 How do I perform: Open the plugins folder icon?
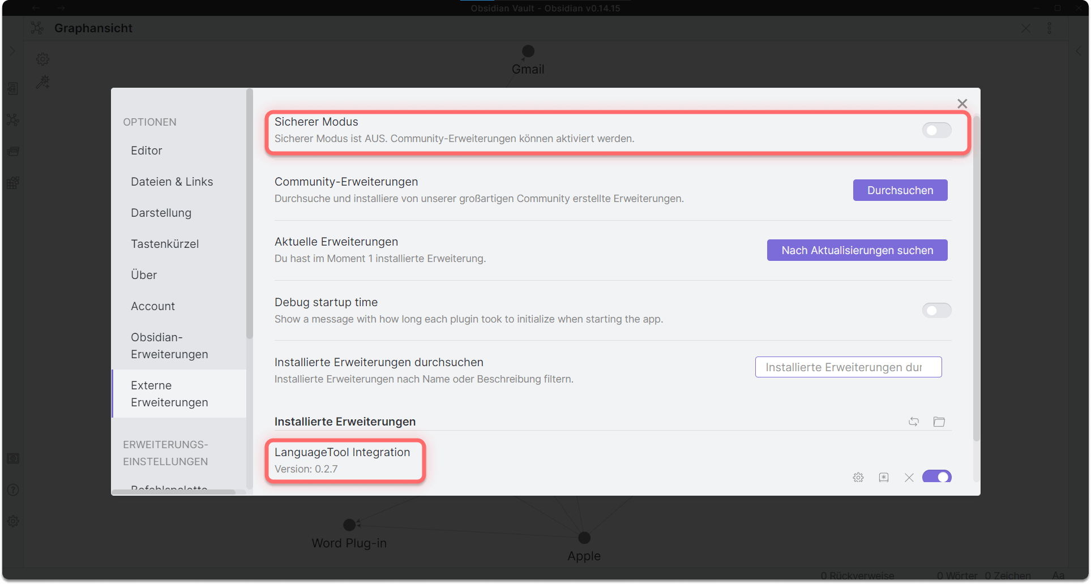[939, 422]
